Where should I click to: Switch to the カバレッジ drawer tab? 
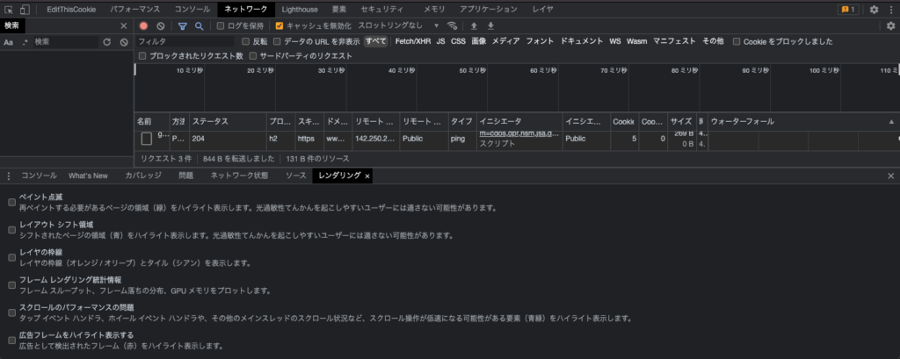142,176
